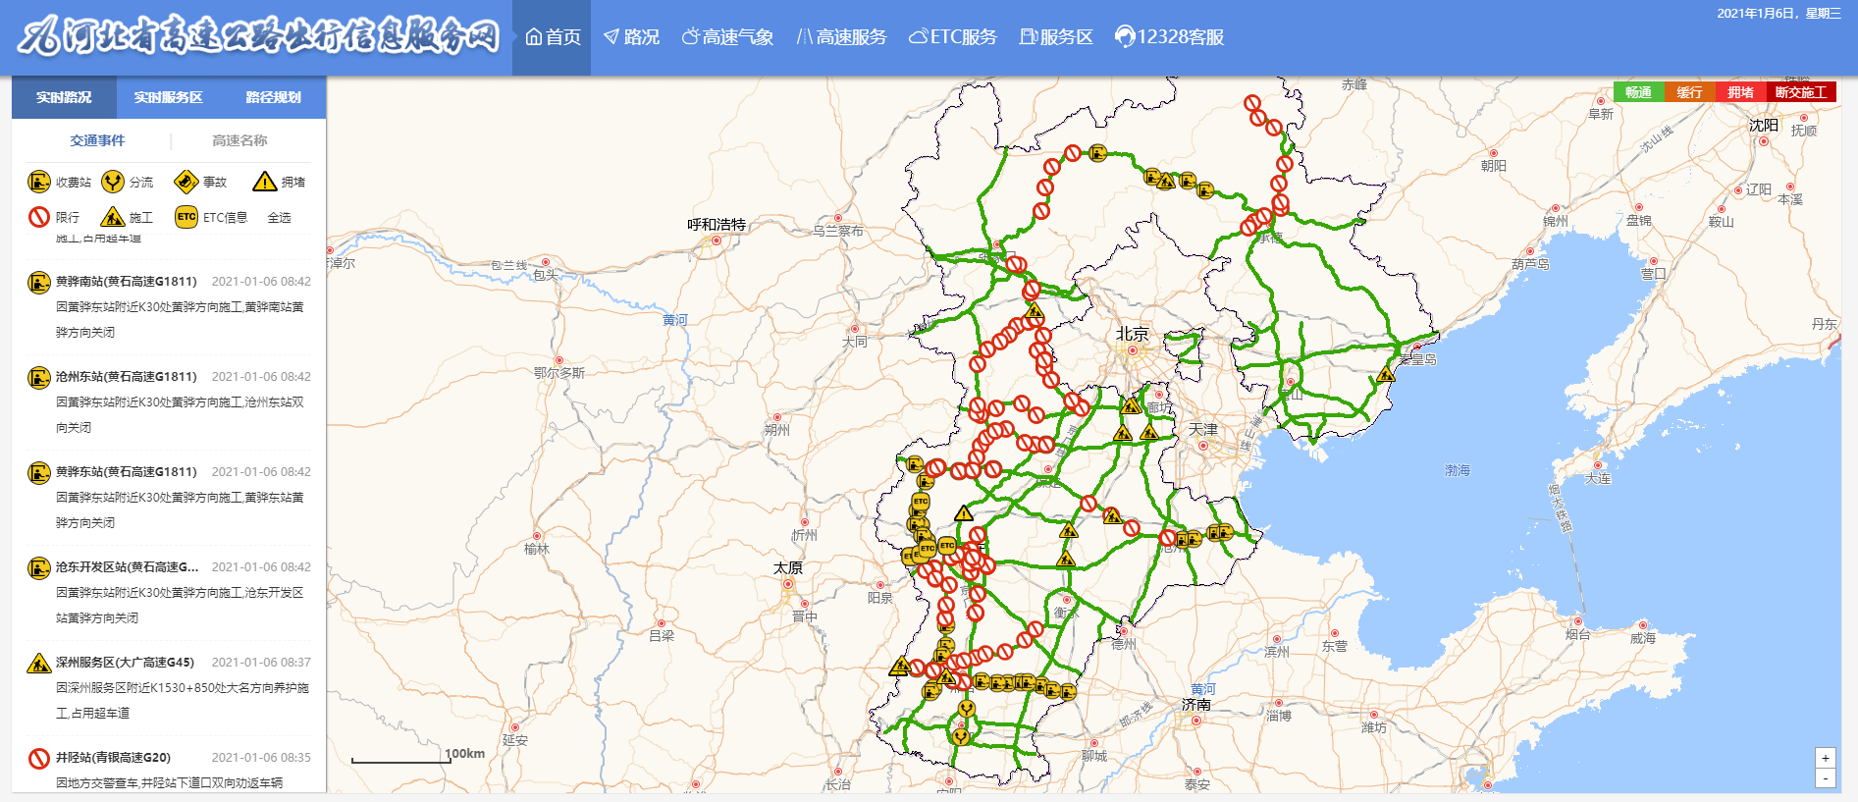Viewport: 1858px width, 802px height.
Task: Select all event types with 全选
Action: point(280,218)
